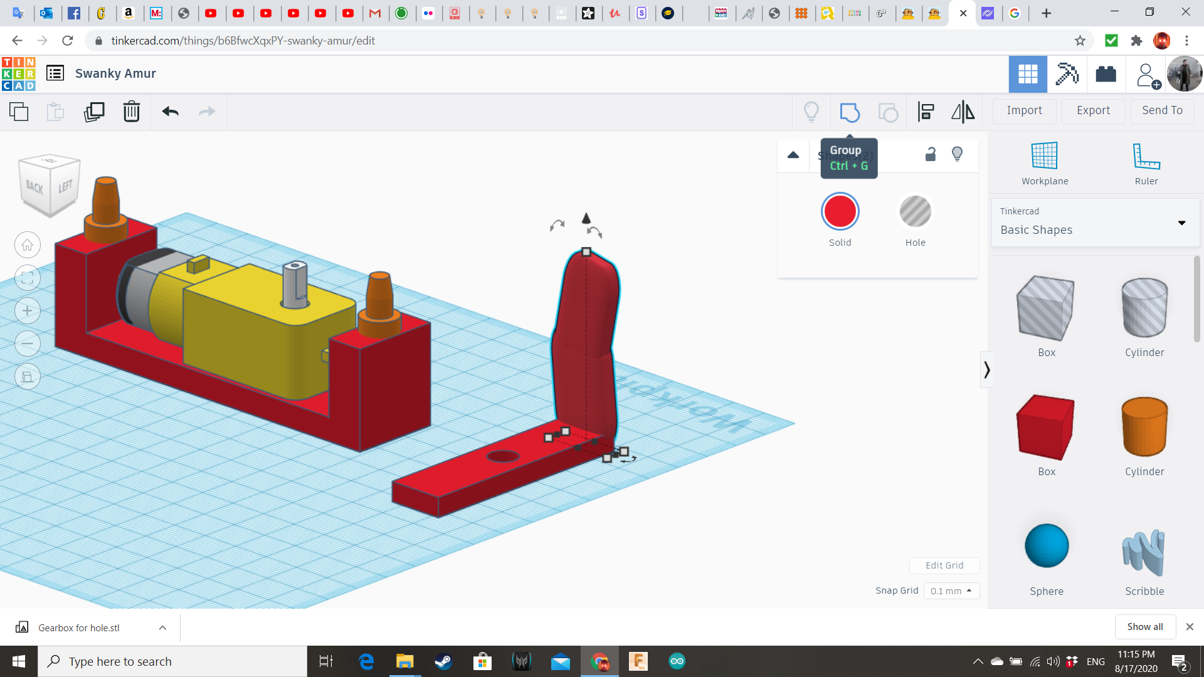Viewport: 1204px width, 677px height.
Task: Invite people with add-user icon
Action: pyautogui.click(x=1147, y=75)
